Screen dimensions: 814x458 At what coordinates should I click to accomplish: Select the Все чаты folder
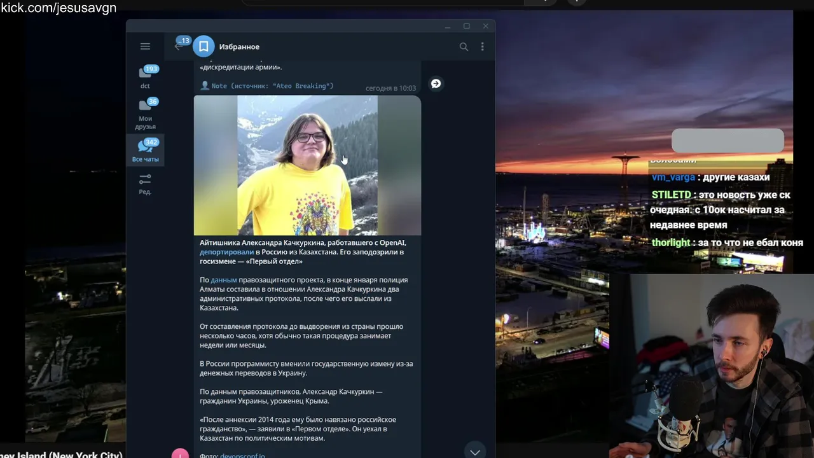pyautogui.click(x=145, y=151)
